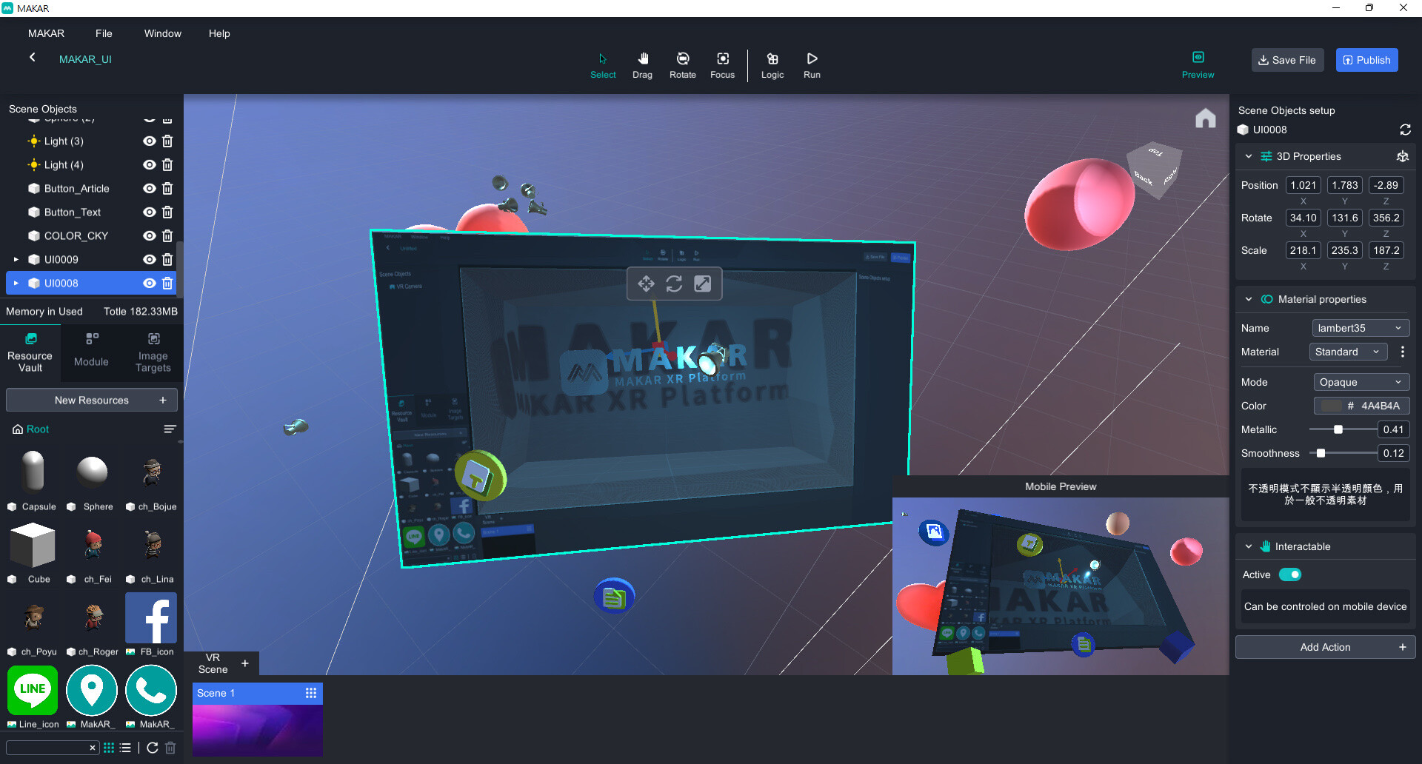1422x764 pixels.
Task: Click the Run icon to test the scene
Action: (812, 65)
